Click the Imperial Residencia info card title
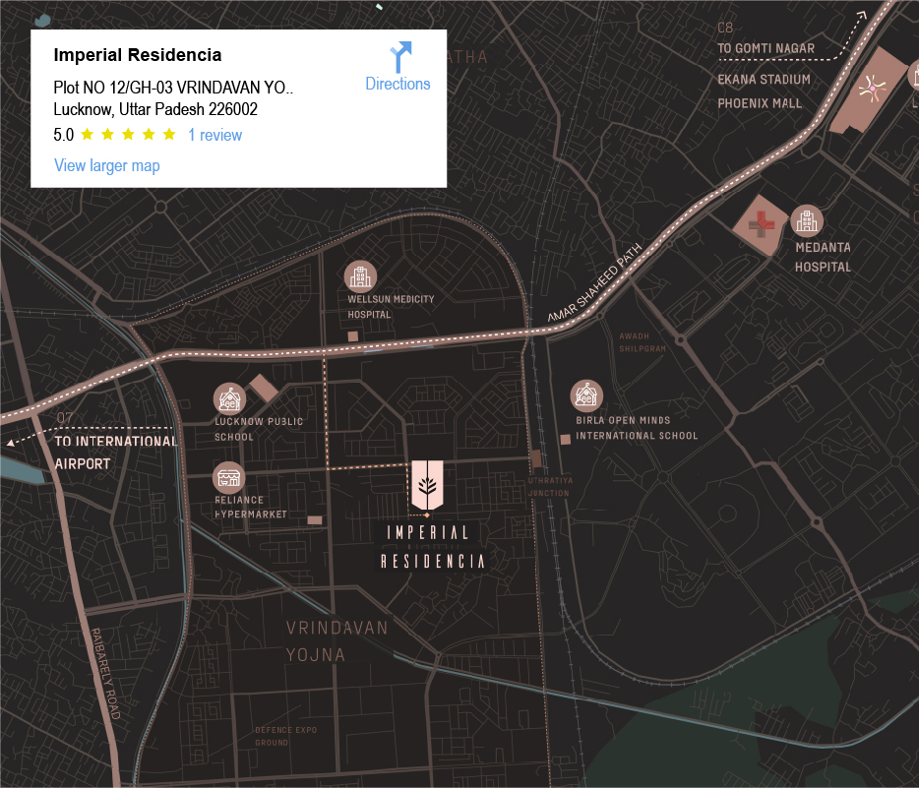This screenshot has height=788, width=919. [x=137, y=55]
